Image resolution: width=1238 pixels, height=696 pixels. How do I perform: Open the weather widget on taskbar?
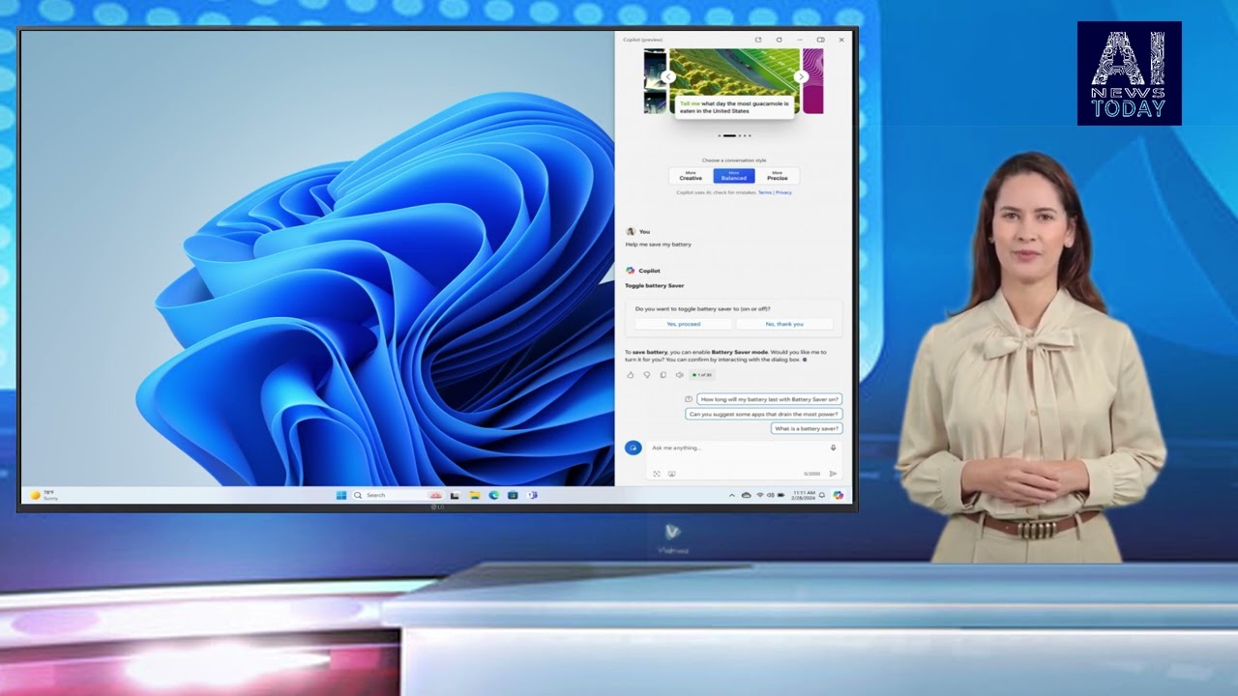click(44, 495)
